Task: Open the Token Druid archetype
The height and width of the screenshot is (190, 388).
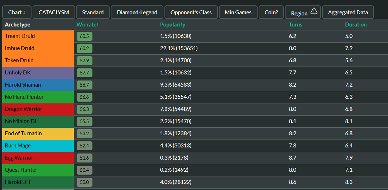Action: [38, 60]
